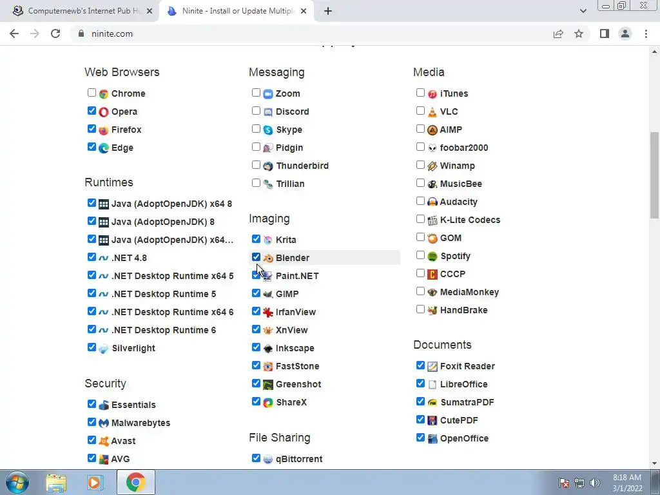Disable the .NET 4.8 checkbox
Image resolution: width=660 pixels, height=495 pixels.
(x=92, y=257)
